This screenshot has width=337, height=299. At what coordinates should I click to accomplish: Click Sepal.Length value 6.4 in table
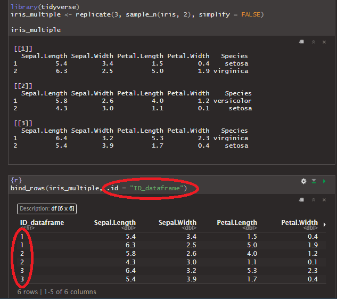coord(130,270)
